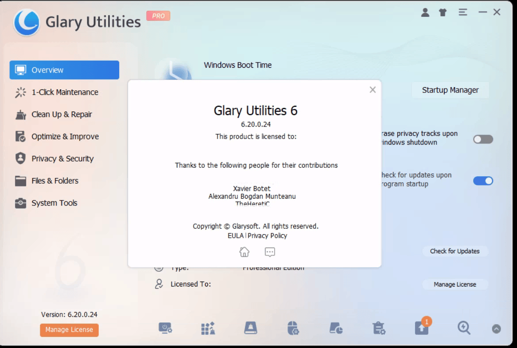This screenshot has width=517, height=348.
Task: Click the Optimize & Improve document icon
Action: [20, 136]
